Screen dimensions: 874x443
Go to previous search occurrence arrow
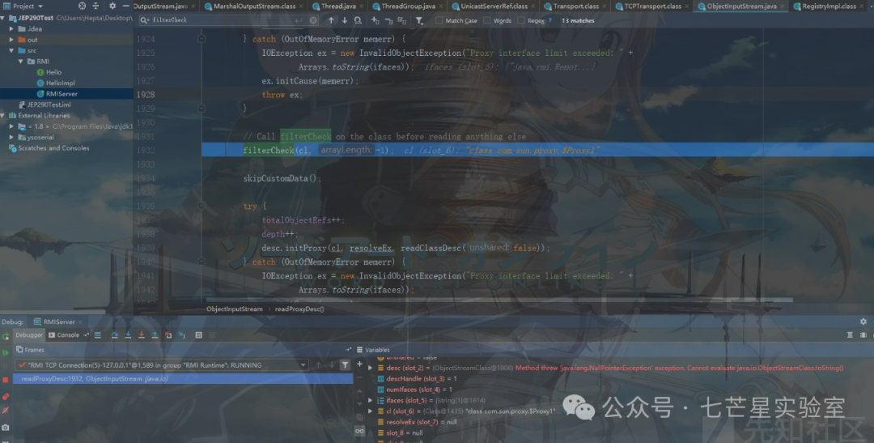[x=331, y=20]
